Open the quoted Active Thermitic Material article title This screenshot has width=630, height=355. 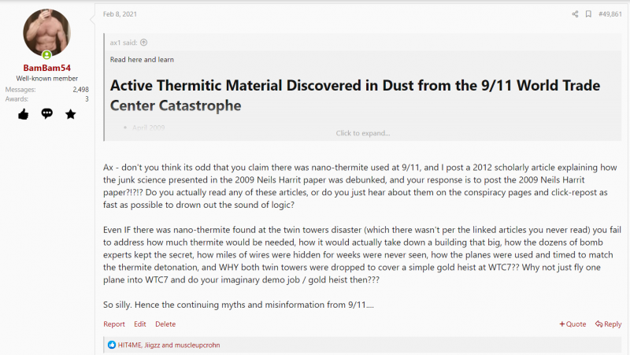pyautogui.click(x=355, y=95)
